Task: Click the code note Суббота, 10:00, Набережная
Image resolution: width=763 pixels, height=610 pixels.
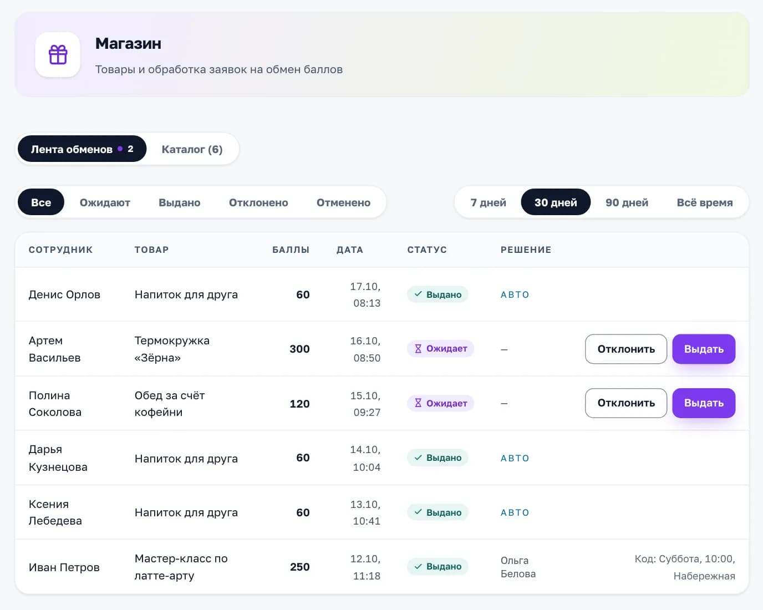Action: [x=685, y=567]
